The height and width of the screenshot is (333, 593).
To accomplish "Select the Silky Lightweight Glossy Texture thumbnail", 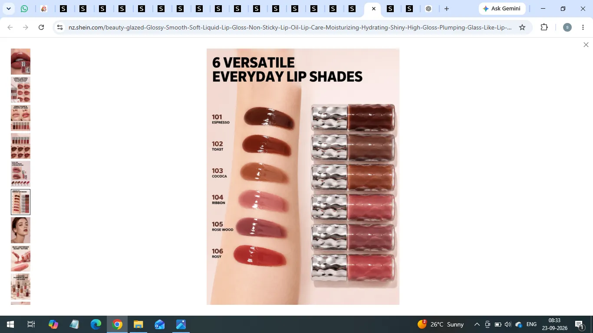I will point(20,258).
